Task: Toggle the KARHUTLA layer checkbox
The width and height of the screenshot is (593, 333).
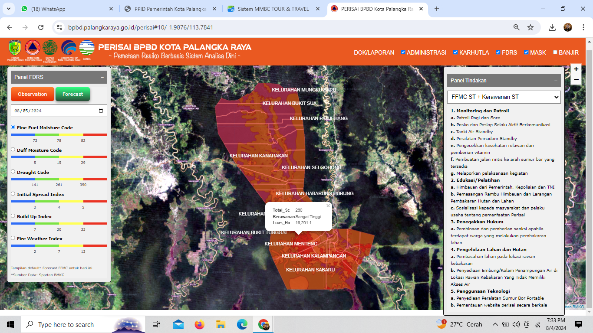Action: tap(455, 52)
